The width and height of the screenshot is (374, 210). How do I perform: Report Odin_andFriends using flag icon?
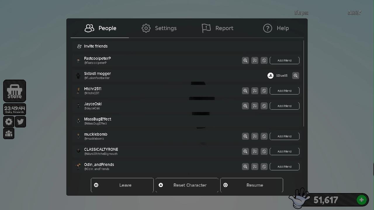(x=255, y=167)
